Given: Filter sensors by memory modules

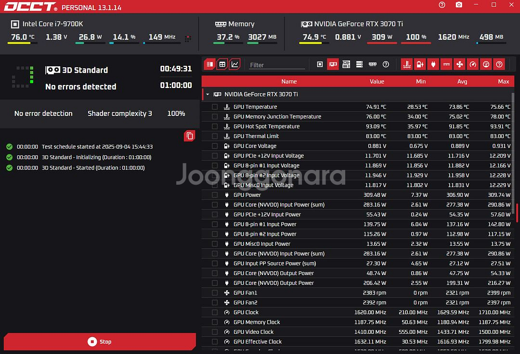Looking at the screenshot, I should click(x=373, y=64).
